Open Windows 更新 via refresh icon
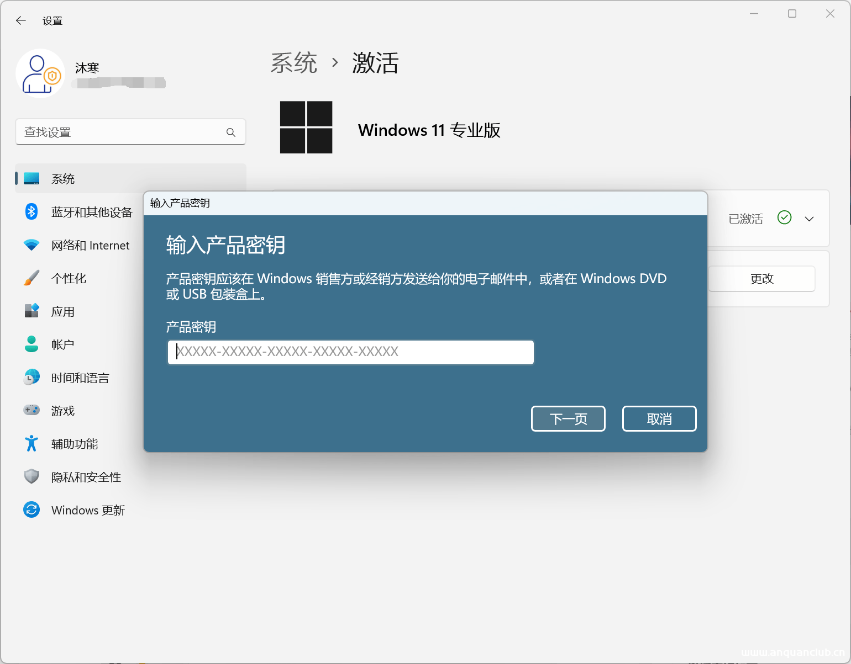This screenshot has height=664, width=851. [x=31, y=509]
